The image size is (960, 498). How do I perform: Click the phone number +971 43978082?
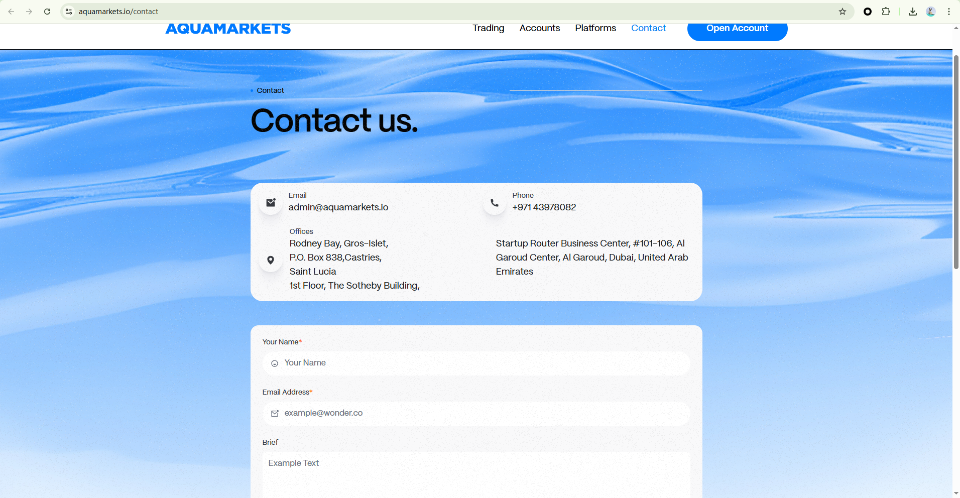point(544,207)
